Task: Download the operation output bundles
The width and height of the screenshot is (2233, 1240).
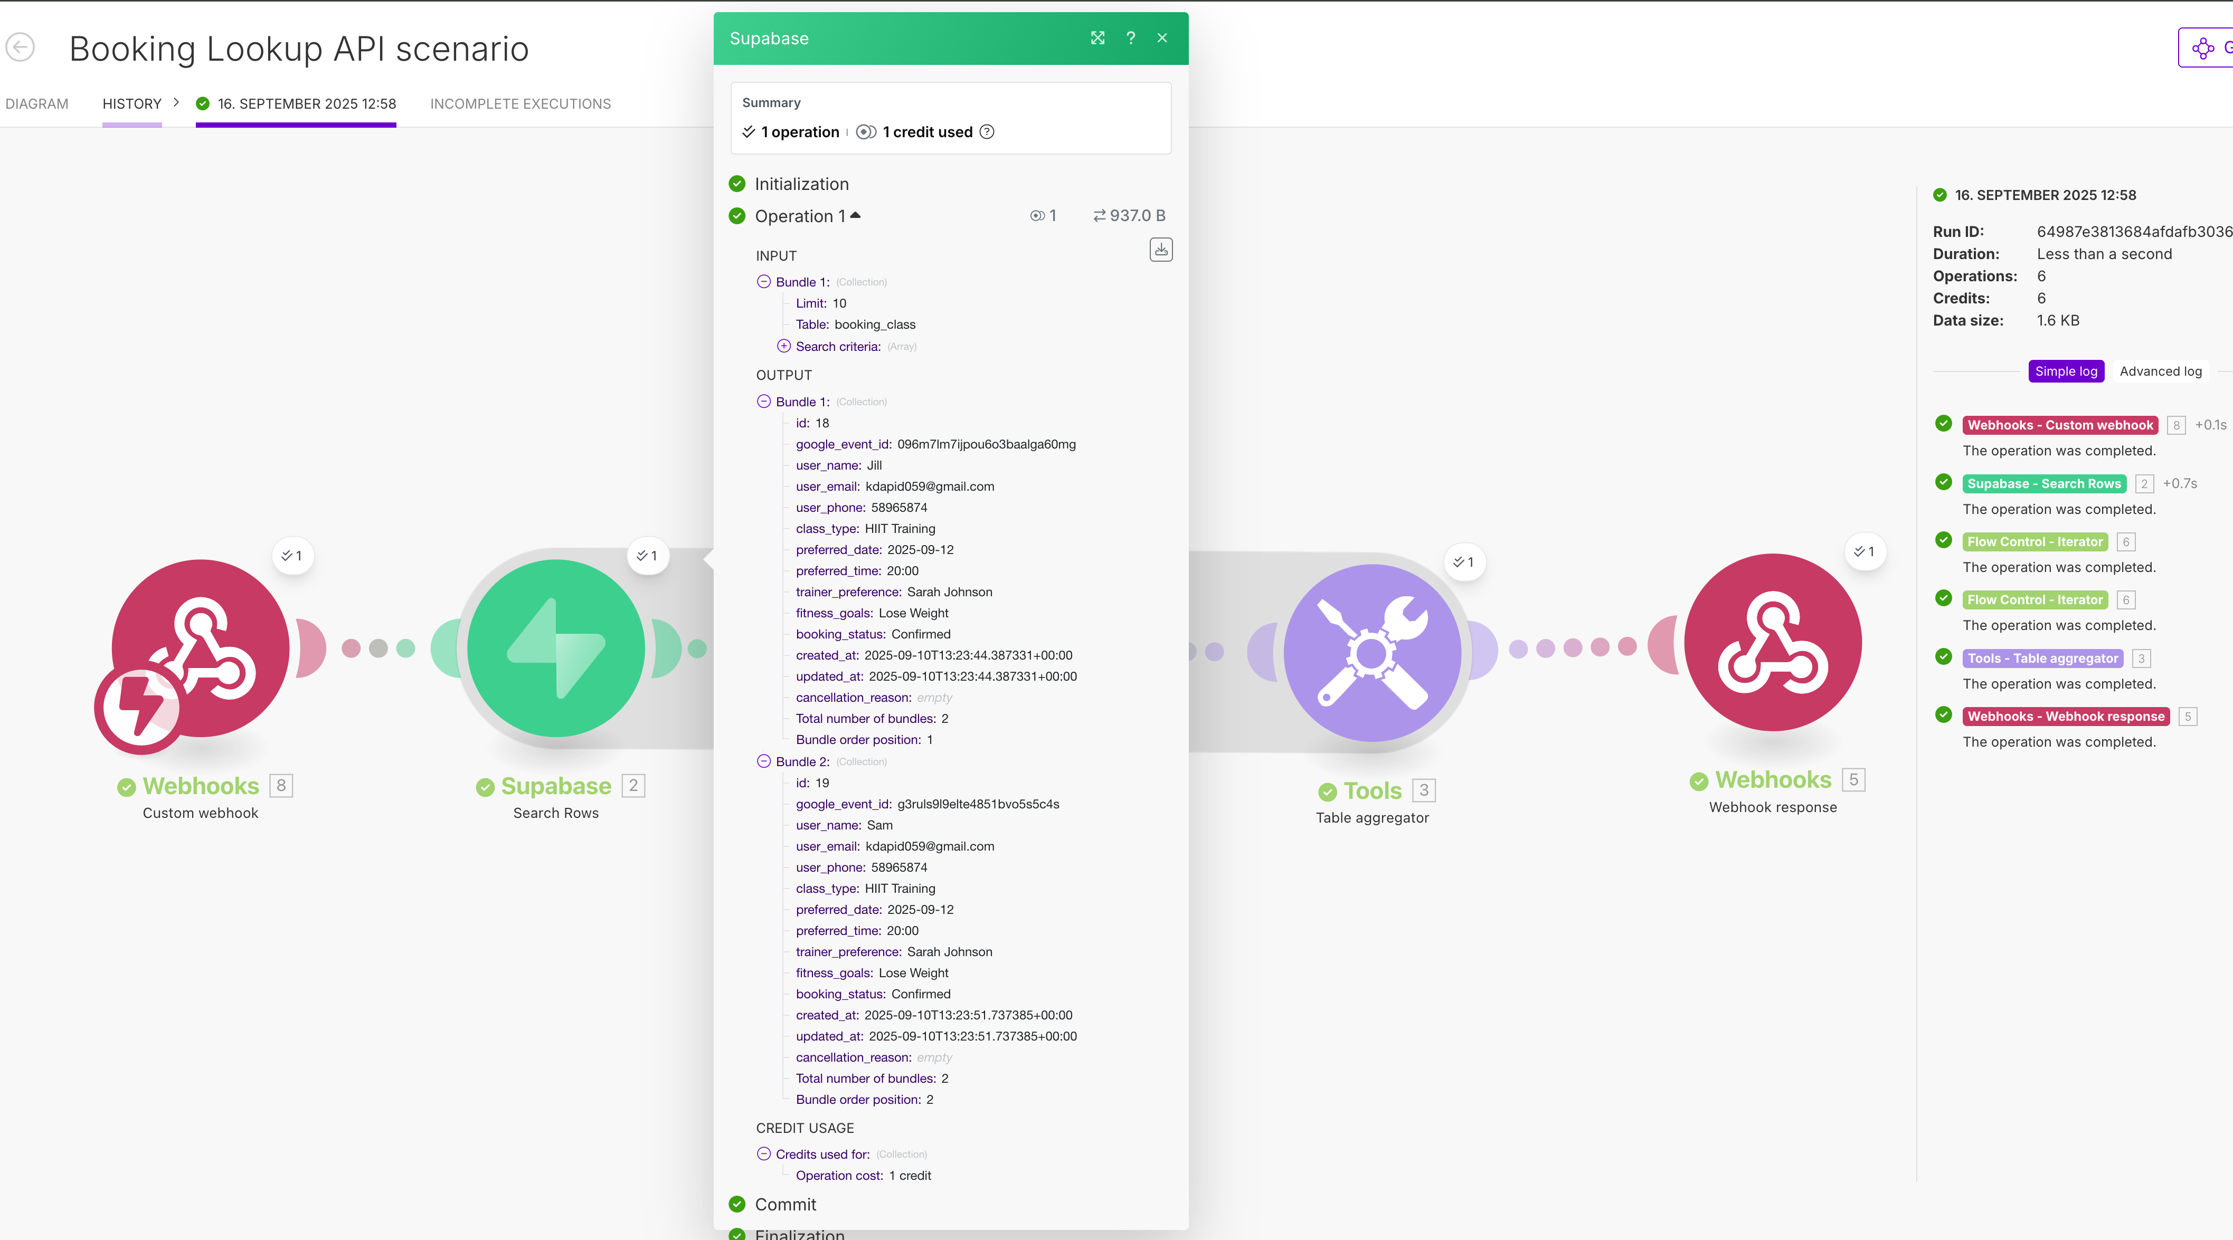Action: point(1161,250)
